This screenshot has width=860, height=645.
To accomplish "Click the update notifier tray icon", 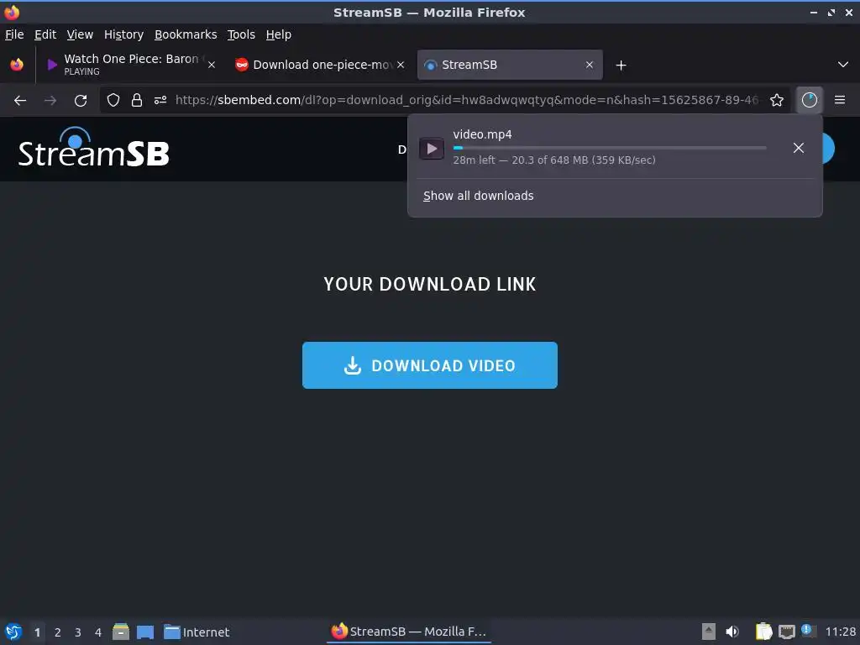I will [x=809, y=631].
